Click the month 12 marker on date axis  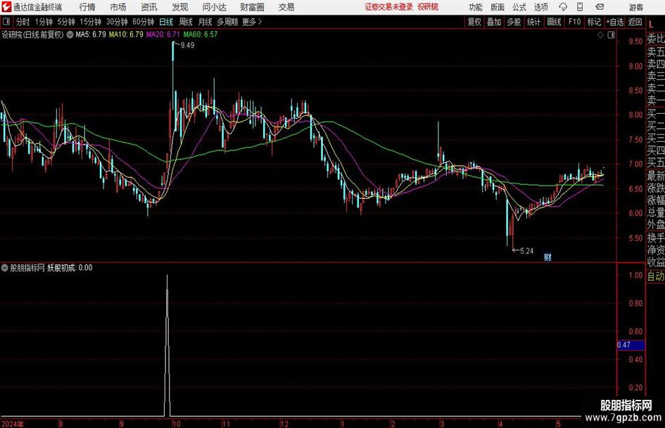[284, 424]
